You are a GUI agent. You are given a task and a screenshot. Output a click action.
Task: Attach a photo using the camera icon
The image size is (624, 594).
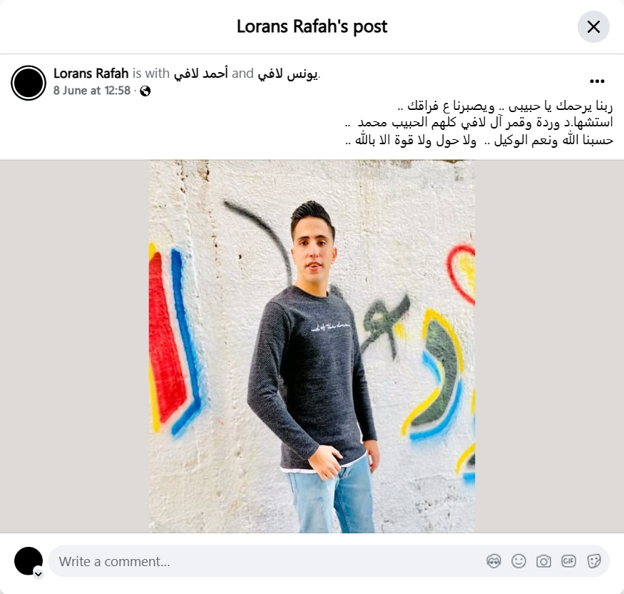pos(543,561)
